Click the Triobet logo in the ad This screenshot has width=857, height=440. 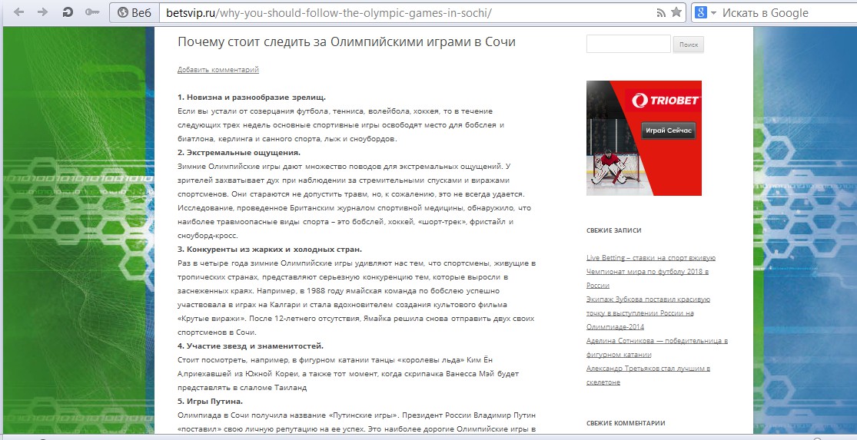(666, 101)
